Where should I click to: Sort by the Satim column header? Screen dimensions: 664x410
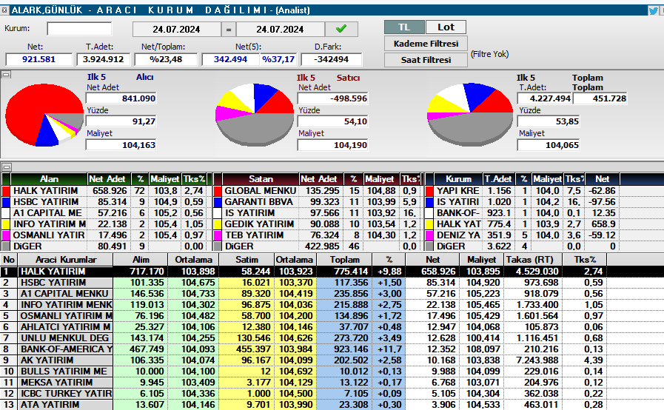tap(247, 260)
